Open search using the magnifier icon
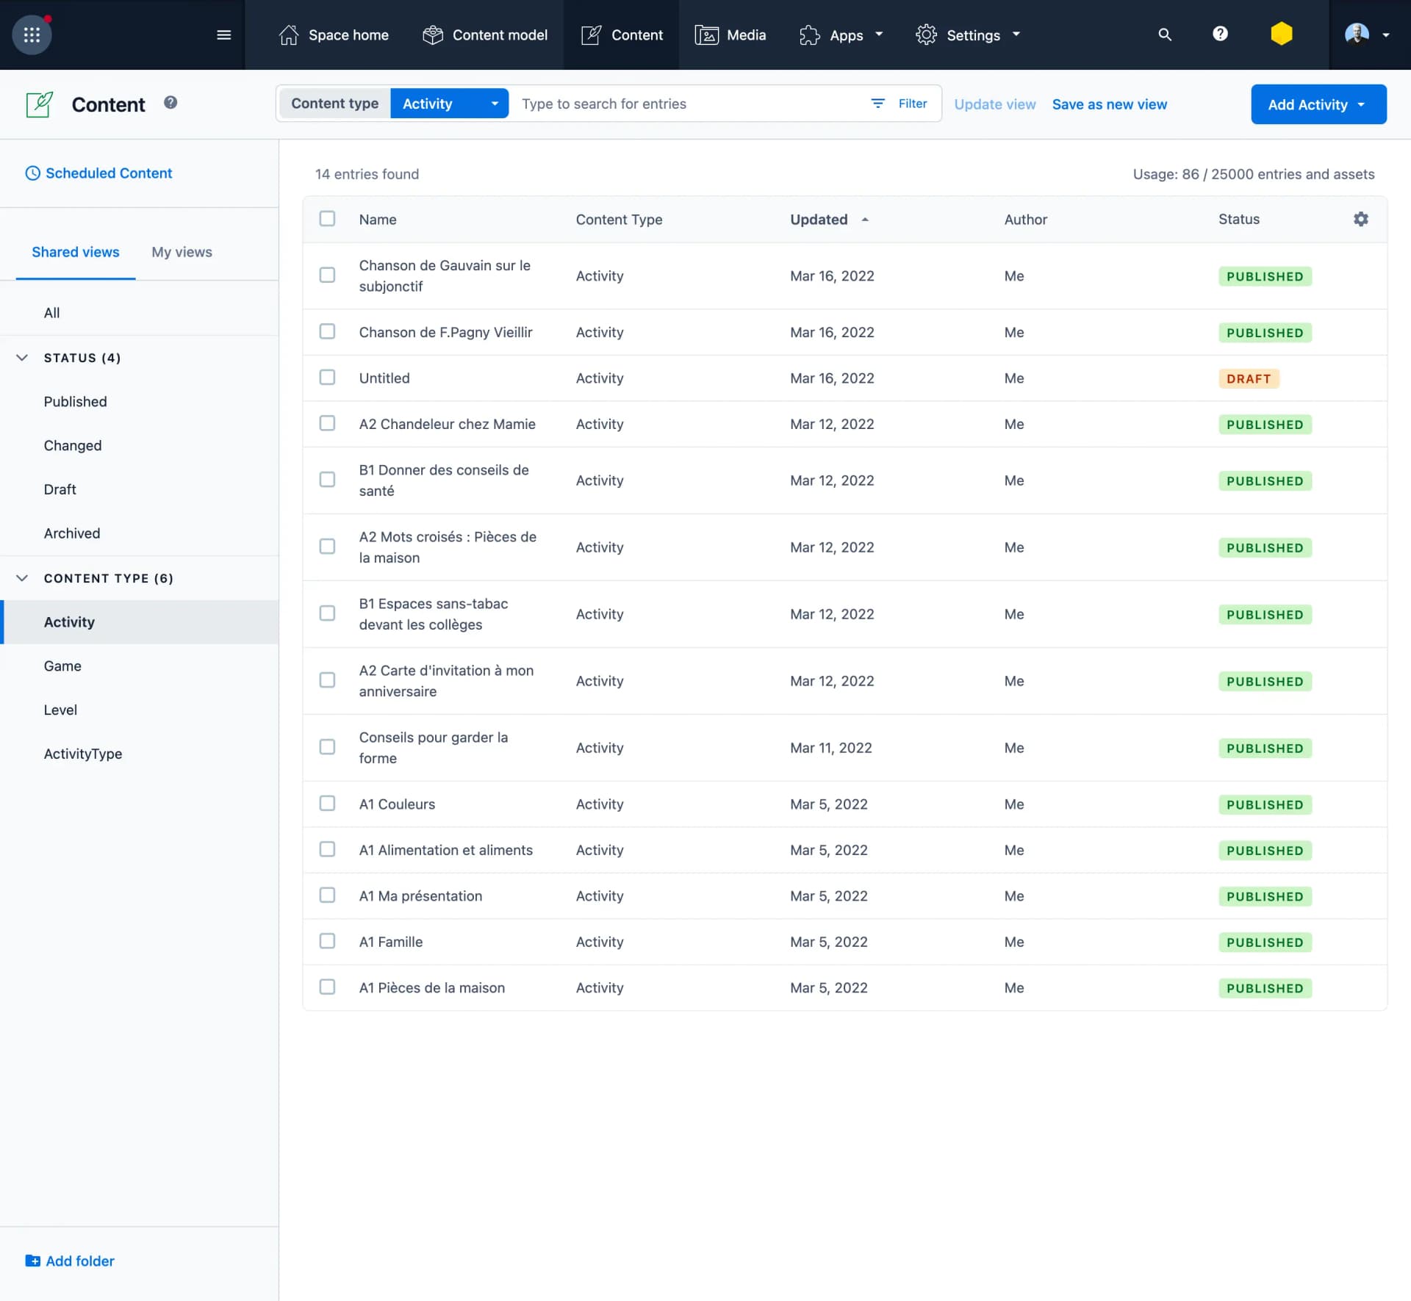1411x1301 pixels. pyautogui.click(x=1164, y=35)
